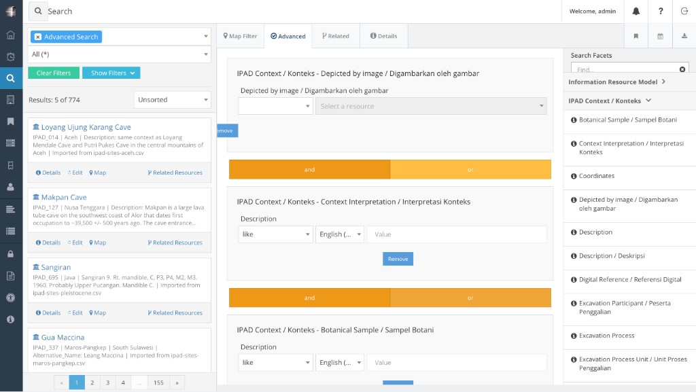
Task: Remove the Context Interpretation filter
Action: coord(398,259)
